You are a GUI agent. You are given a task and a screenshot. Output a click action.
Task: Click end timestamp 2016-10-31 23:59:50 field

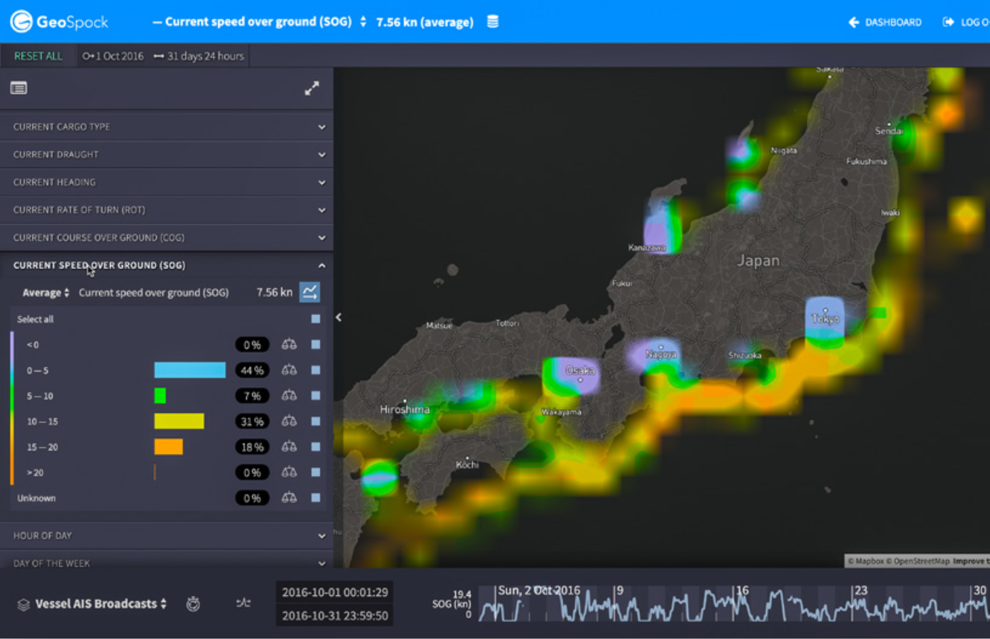click(x=335, y=615)
